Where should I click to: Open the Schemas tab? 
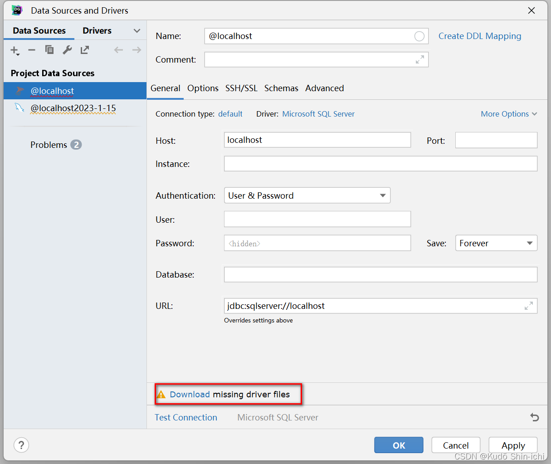(x=281, y=88)
